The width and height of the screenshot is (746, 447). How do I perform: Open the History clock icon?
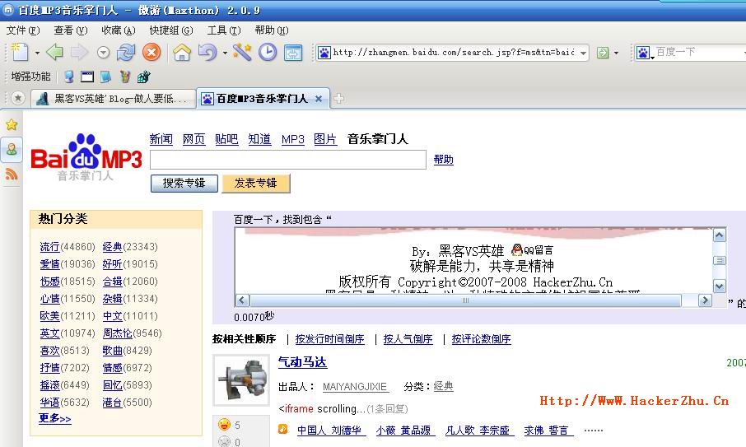tap(268, 53)
